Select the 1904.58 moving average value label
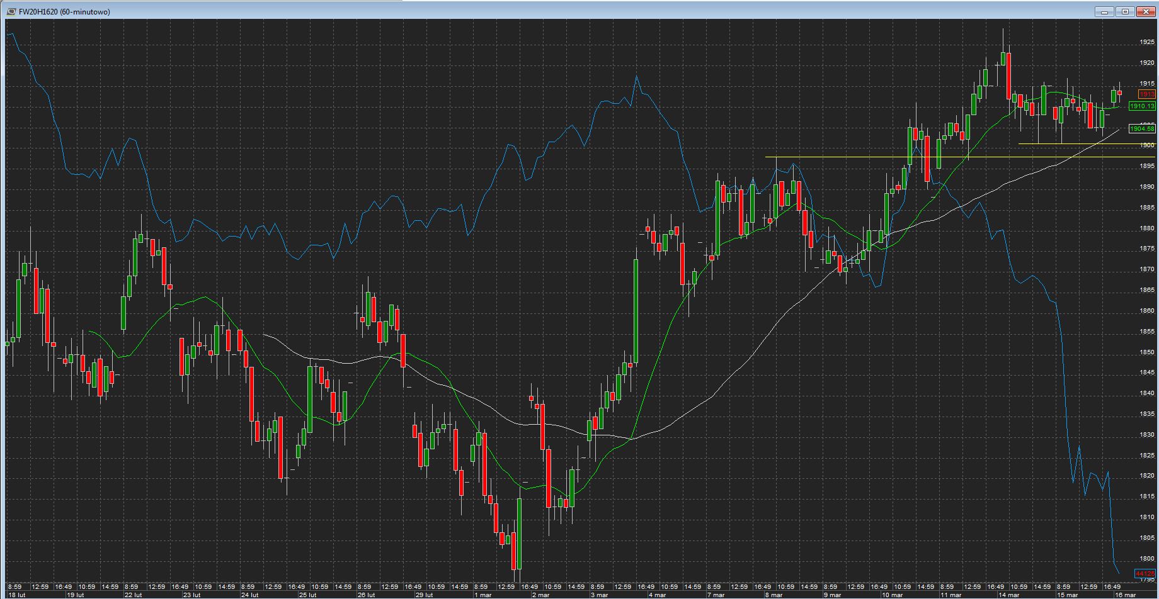The width and height of the screenshot is (1159, 599). [x=1142, y=129]
